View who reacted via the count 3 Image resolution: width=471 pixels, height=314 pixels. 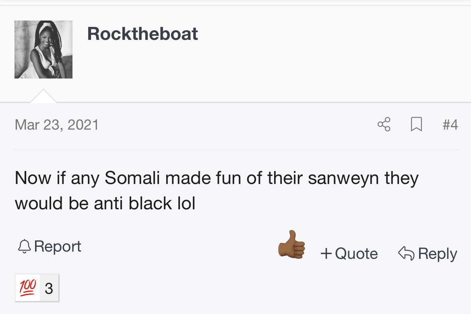point(49,289)
